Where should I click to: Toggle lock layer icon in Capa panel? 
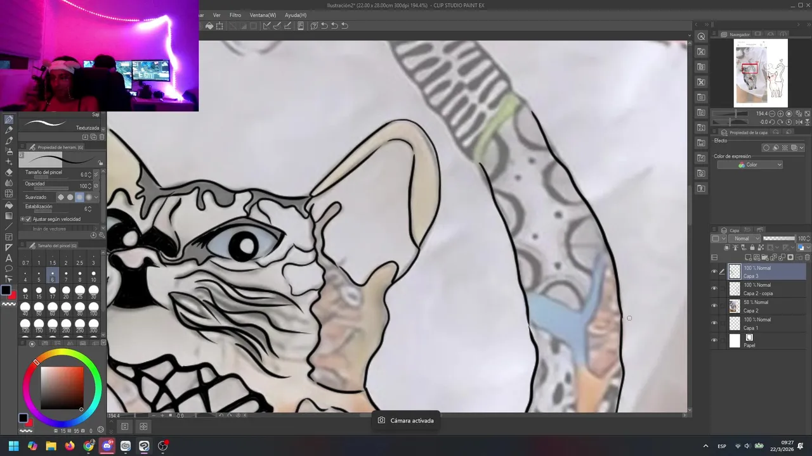point(752,247)
